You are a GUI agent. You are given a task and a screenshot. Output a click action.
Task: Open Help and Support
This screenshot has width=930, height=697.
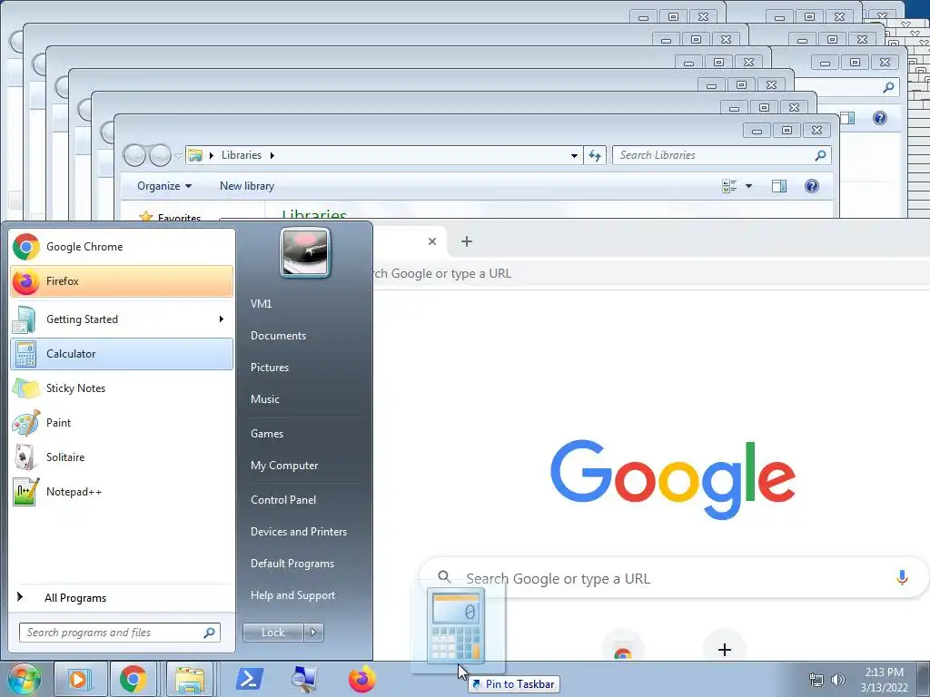click(x=292, y=595)
